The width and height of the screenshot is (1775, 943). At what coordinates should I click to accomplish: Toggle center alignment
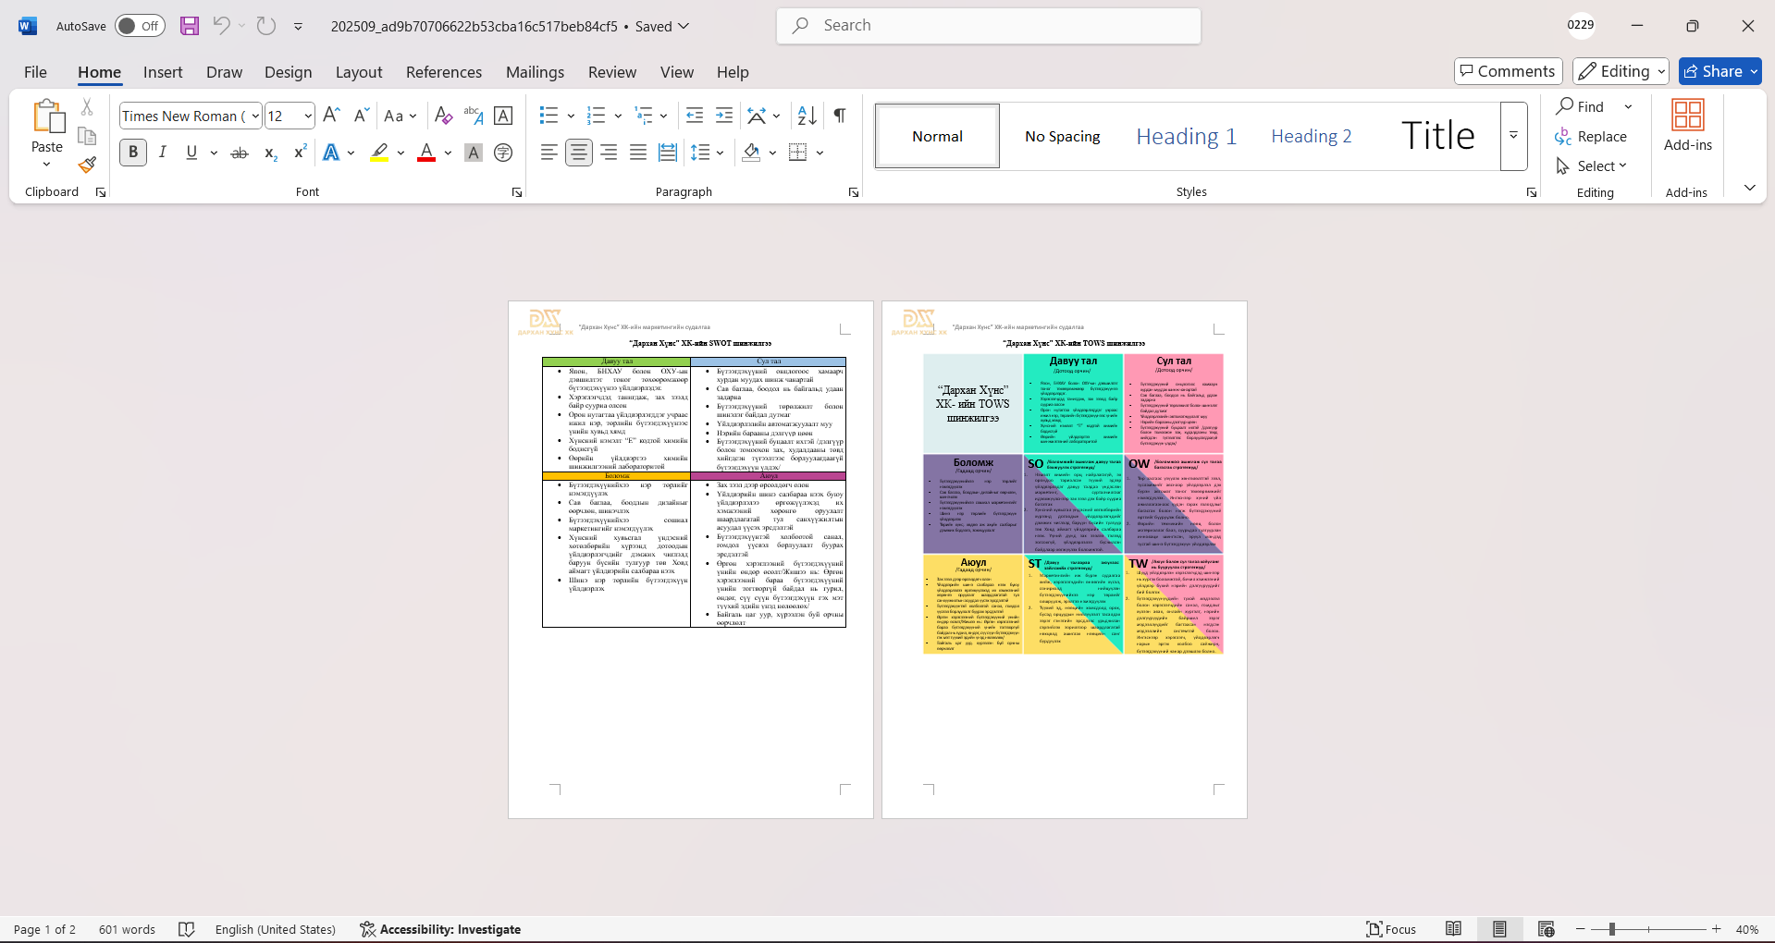tap(579, 153)
